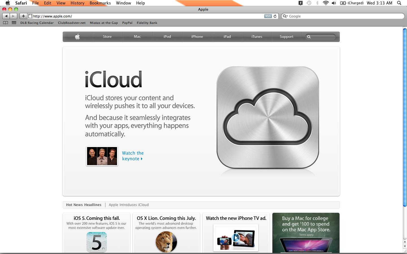
Task: Open the iOS 5 icon tile
Action: [97, 242]
